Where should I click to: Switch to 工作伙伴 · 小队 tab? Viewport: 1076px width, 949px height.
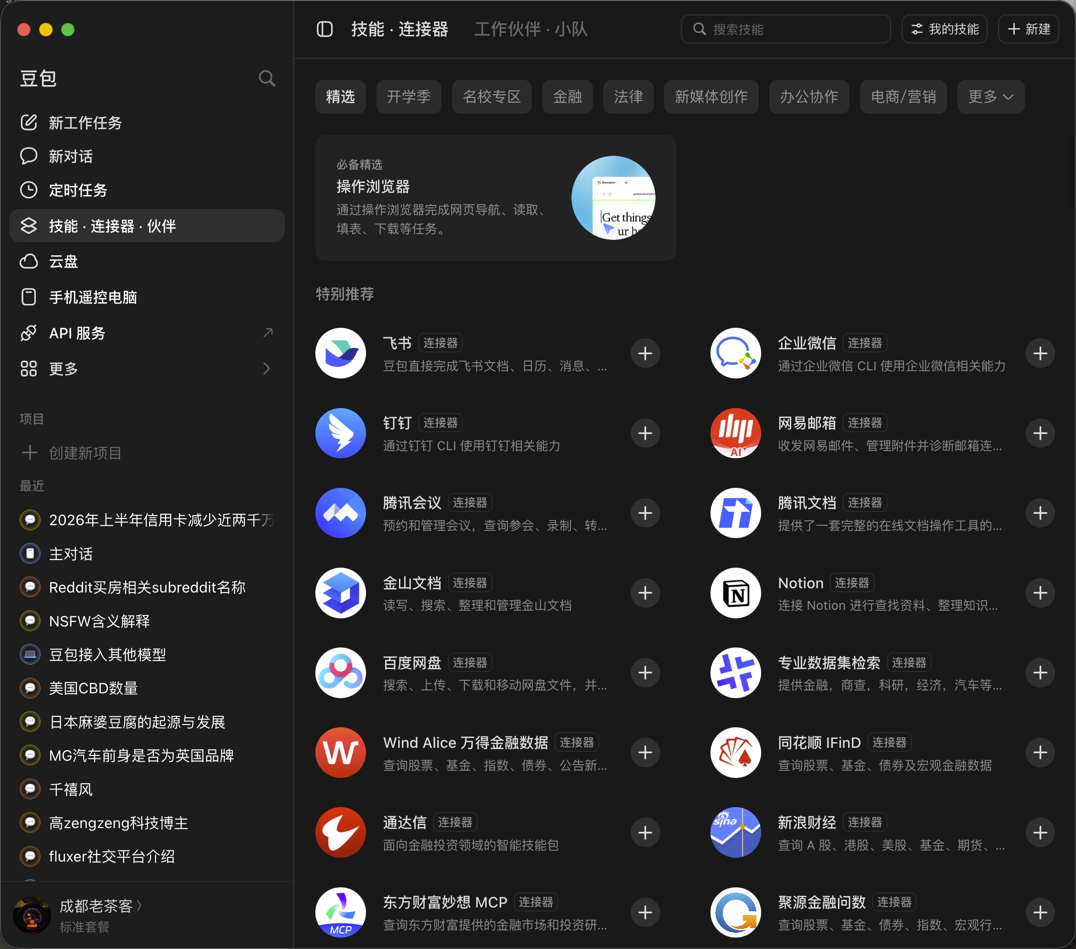point(531,29)
